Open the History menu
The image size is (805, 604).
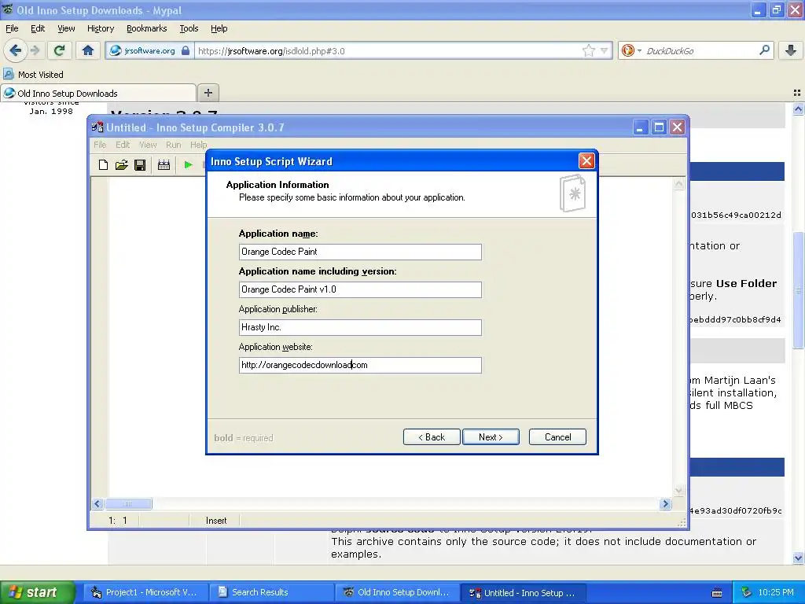[100, 28]
